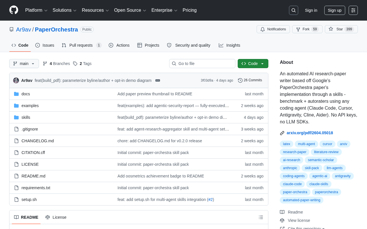Image resolution: width=367 pixels, height=229 pixels.
Task: Switch to the Projects tab
Action: (x=148, y=45)
